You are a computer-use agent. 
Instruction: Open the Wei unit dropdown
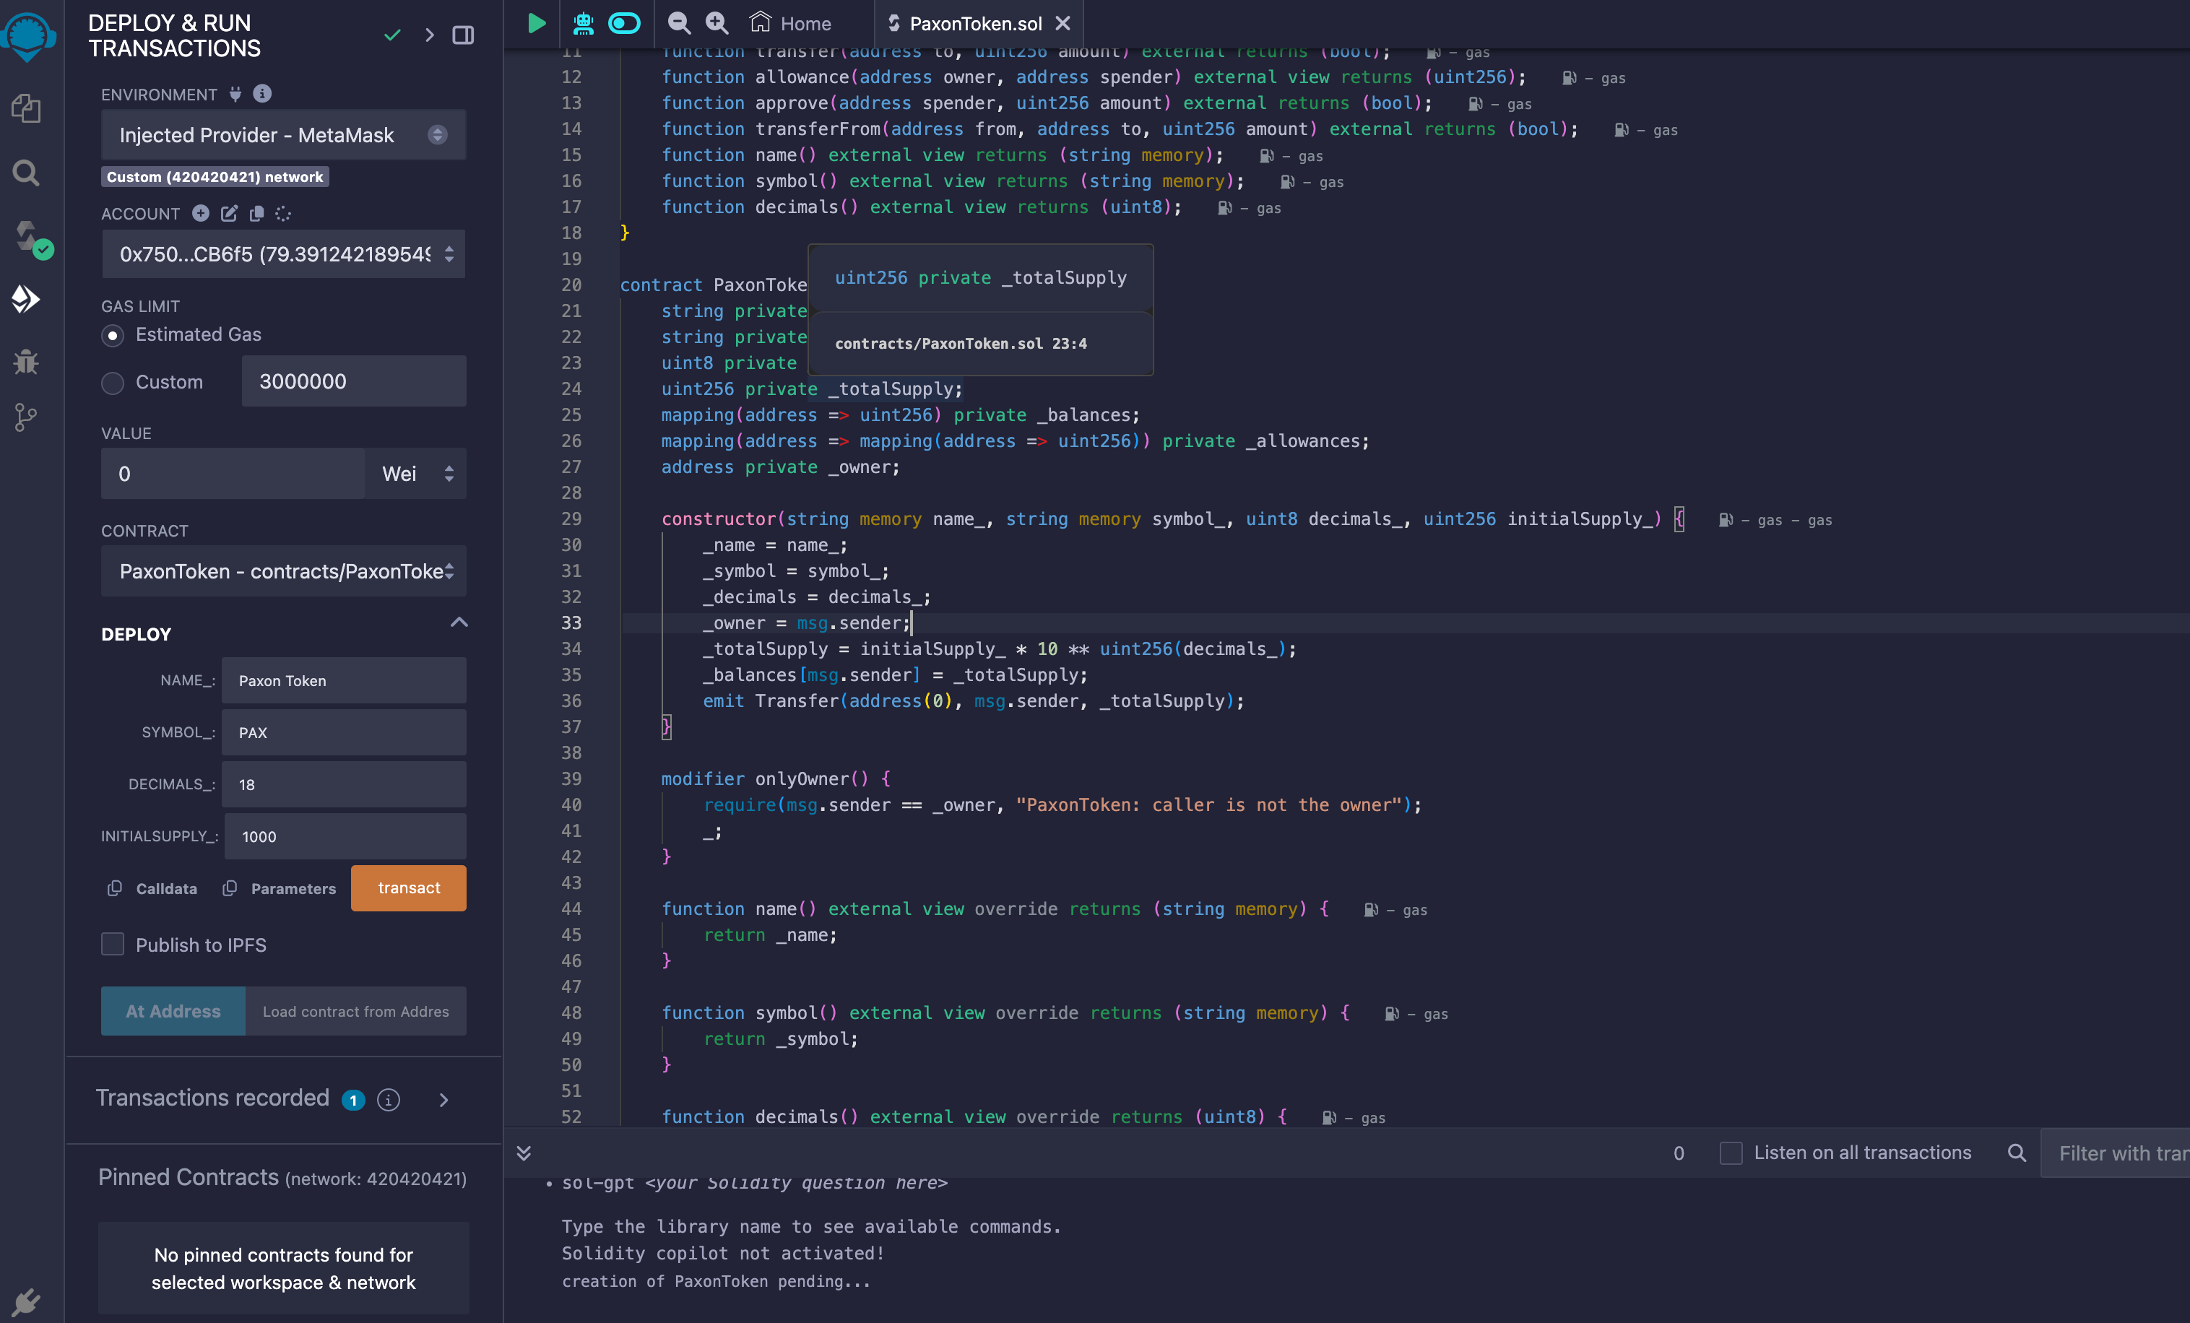pyautogui.click(x=416, y=474)
